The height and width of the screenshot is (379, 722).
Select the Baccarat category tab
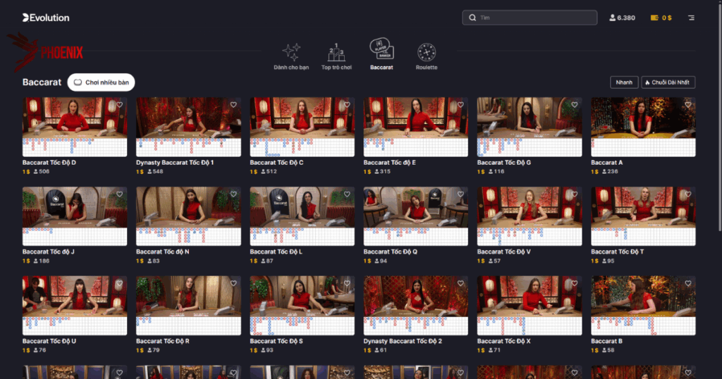point(381,54)
